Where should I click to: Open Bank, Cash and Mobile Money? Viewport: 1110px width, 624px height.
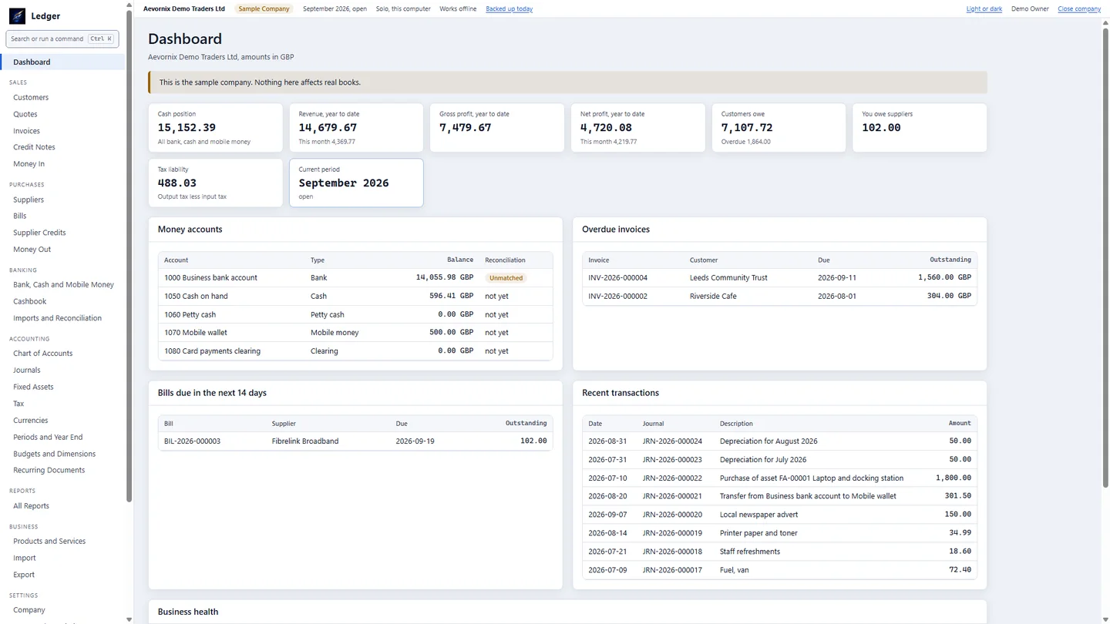[63, 284]
